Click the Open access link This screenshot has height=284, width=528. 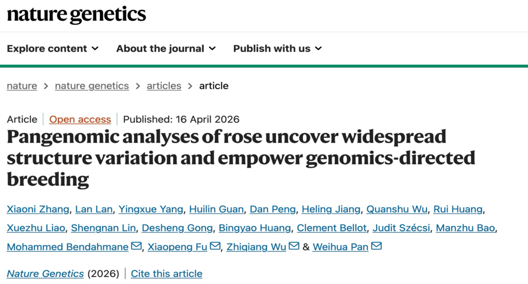tap(80, 119)
